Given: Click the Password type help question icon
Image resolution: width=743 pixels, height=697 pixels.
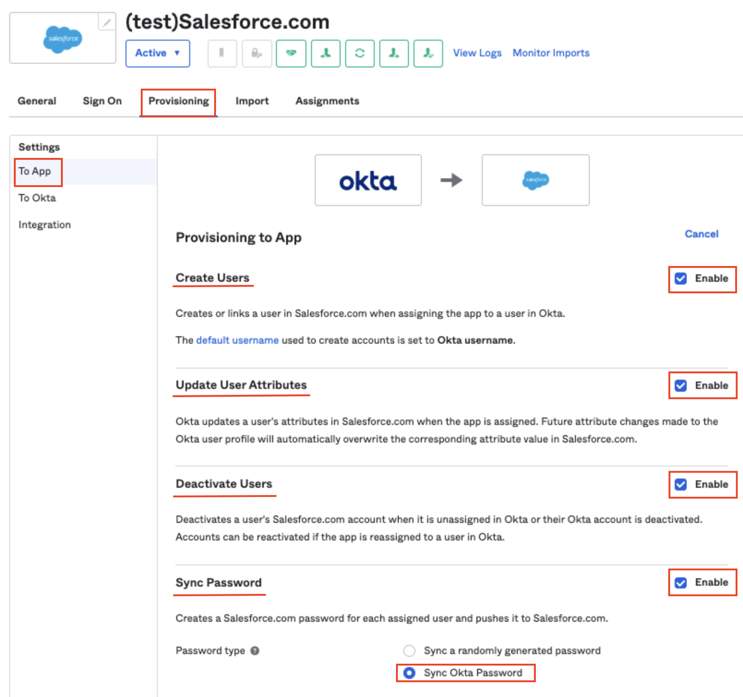Looking at the screenshot, I should (x=255, y=650).
